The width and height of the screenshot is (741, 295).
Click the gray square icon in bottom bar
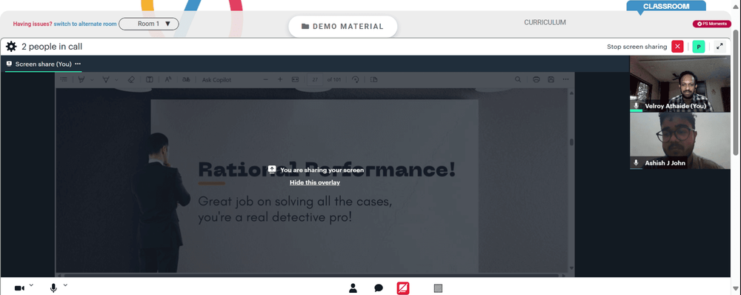pos(438,288)
